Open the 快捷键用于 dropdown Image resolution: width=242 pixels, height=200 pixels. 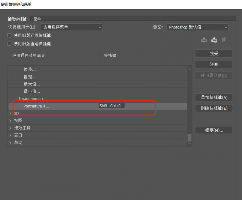(71, 27)
